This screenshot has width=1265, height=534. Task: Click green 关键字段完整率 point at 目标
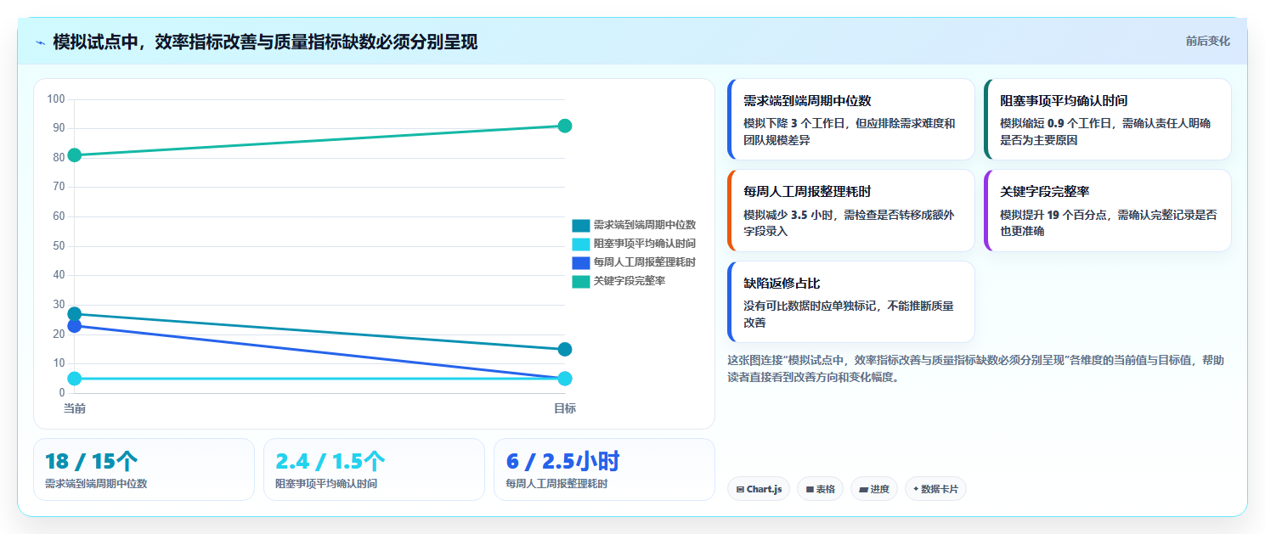[565, 126]
